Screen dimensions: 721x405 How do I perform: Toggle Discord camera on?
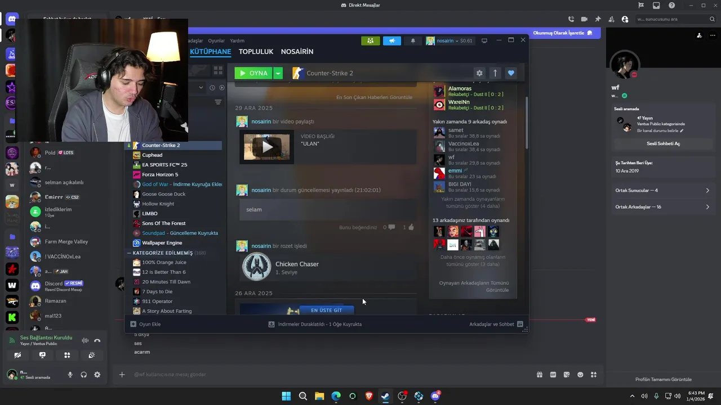(x=17, y=355)
